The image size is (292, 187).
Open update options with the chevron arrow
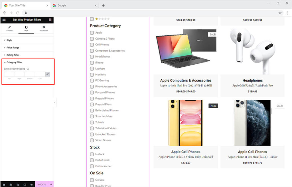click(x=50, y=184)
